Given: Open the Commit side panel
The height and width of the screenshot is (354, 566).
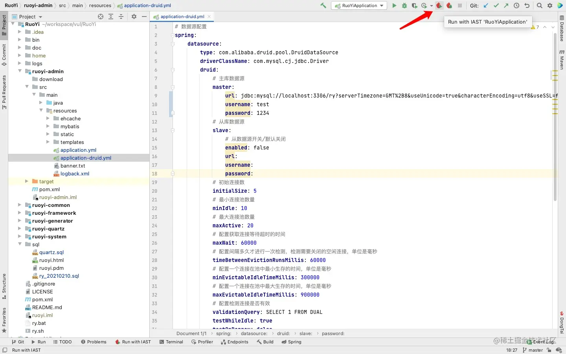Looking at the screenshot, I should [x=4, y=55].
